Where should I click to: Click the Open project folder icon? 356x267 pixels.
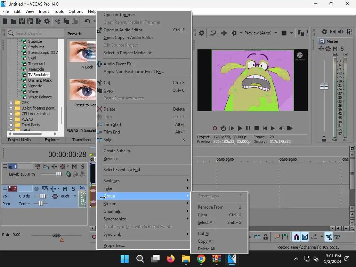(x=14, y=21)
